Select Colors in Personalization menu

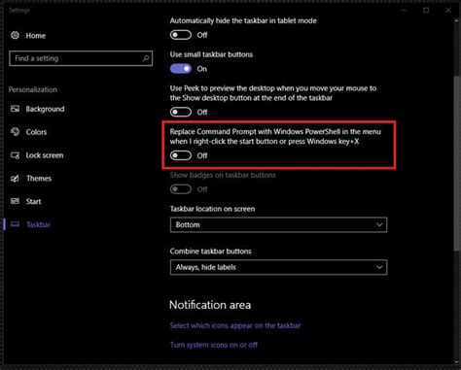[x=36, y=132]
